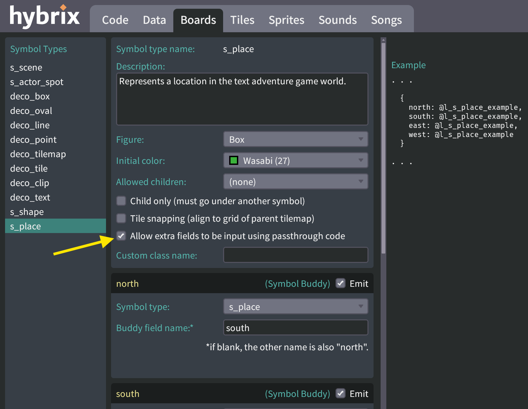Edit the Description text area
Screen dimensions: 528x409
242,99
